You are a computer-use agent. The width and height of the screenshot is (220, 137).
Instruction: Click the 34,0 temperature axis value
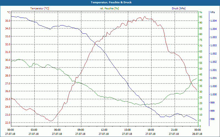pyautogui.click(x=8, y=28)
